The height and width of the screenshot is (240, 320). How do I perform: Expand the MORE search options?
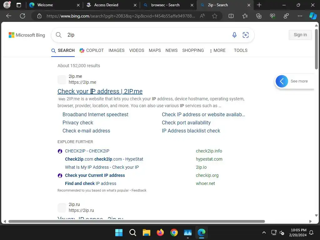(217, 50)
